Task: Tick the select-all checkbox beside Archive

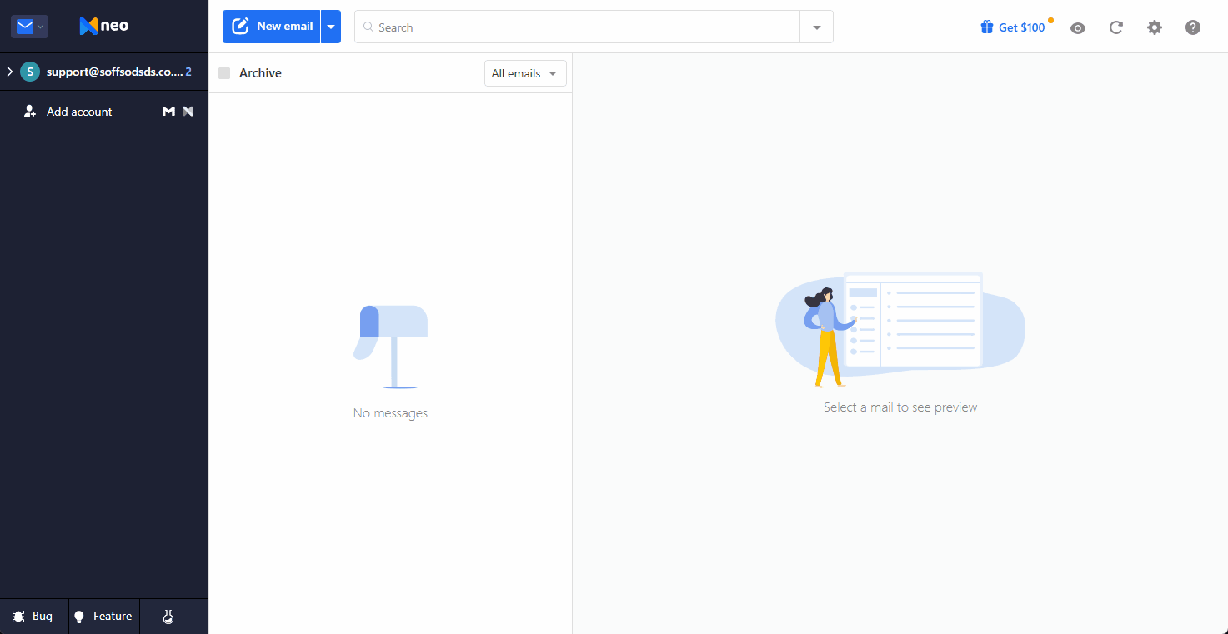Action: click(224, 73)
